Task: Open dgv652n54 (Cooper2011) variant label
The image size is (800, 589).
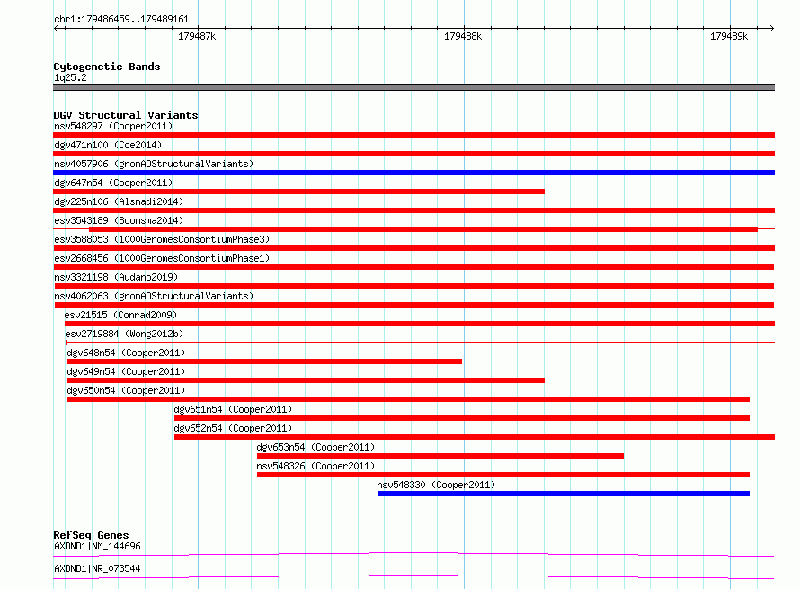Action: pyautogui.click(x=233, y=428)
